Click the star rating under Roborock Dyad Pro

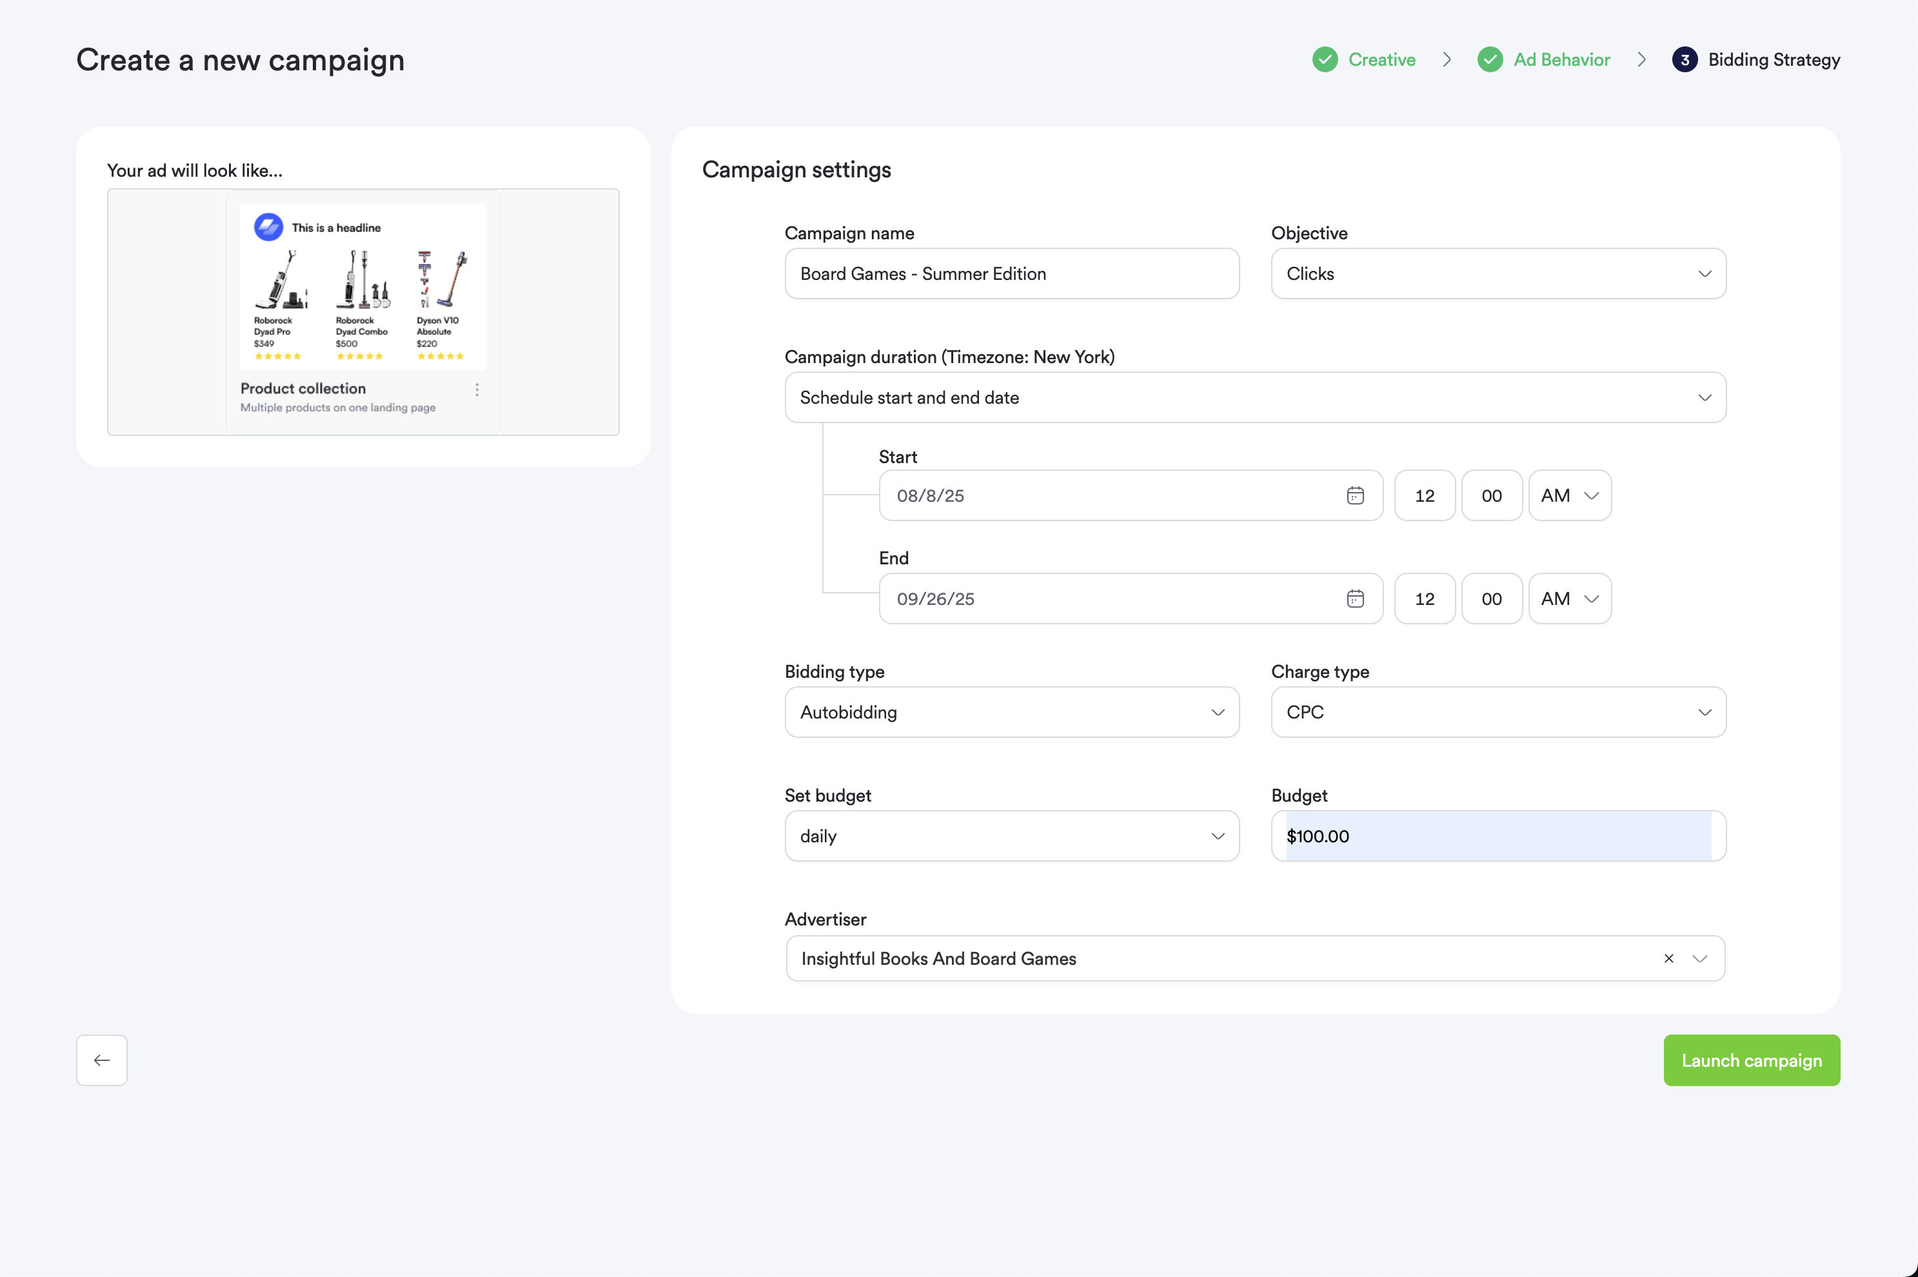(x=278, y=356)
